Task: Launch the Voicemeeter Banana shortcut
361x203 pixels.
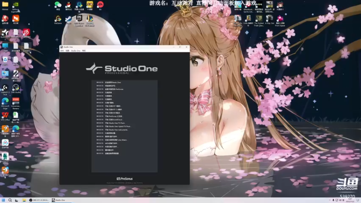Action: (16, 103)
